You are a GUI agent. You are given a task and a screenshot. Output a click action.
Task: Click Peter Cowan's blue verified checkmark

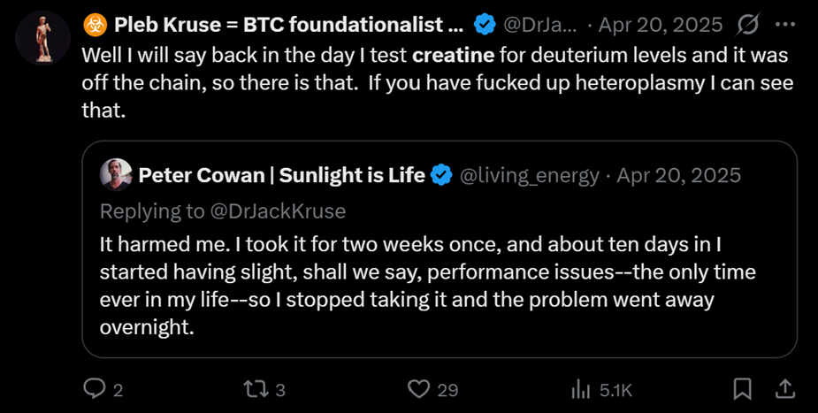click(x=442, y=175)
